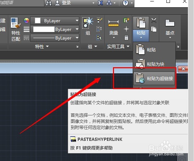Click the large Paste (粘贴) clipboard icon
The height and width of the screenshot is (161, 194).
point(141,23)
